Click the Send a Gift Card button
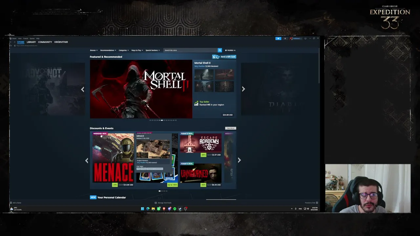 tap(224, 57)
